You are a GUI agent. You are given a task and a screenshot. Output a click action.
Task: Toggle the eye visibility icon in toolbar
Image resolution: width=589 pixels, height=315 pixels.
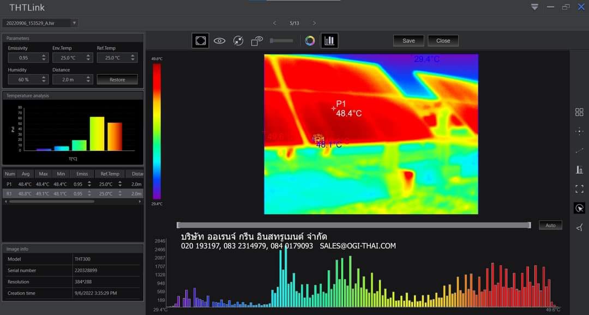[219, 41]
